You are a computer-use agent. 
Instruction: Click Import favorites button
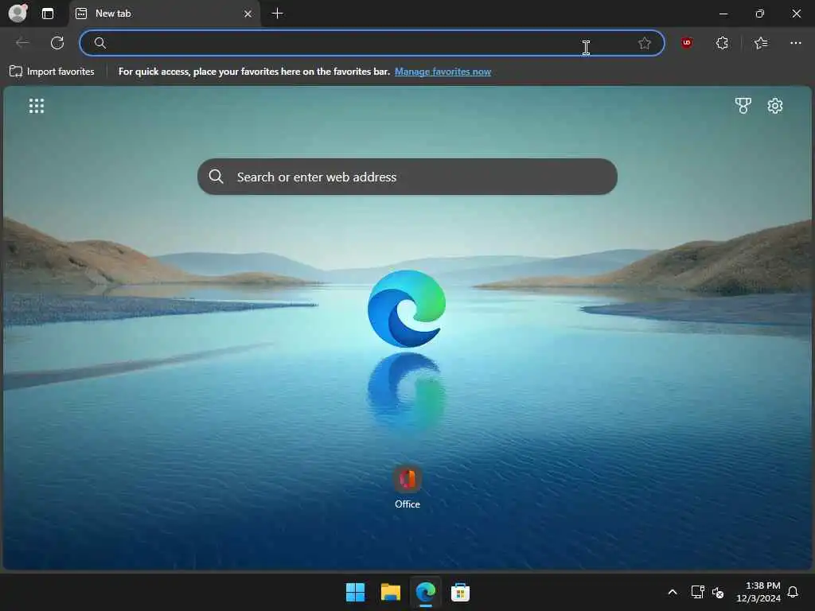52,72
